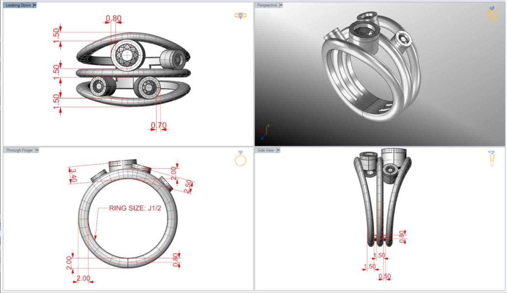
Task: Activate the Perspective viewport title
Action: coord(267,5)
